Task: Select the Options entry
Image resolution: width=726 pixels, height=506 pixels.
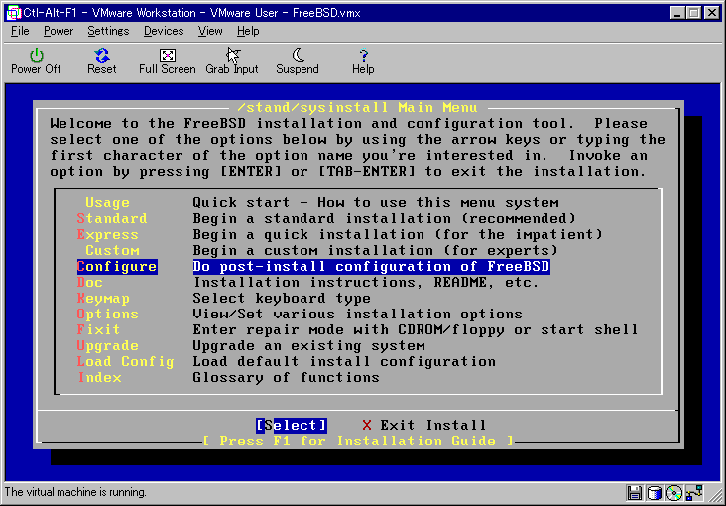Action: 107,315
